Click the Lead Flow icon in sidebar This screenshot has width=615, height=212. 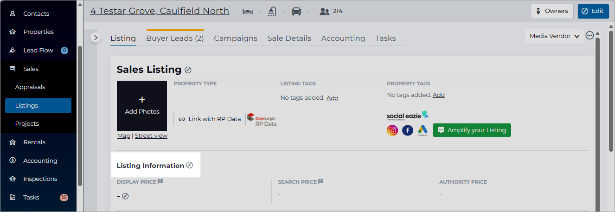(x=13, y=51)
